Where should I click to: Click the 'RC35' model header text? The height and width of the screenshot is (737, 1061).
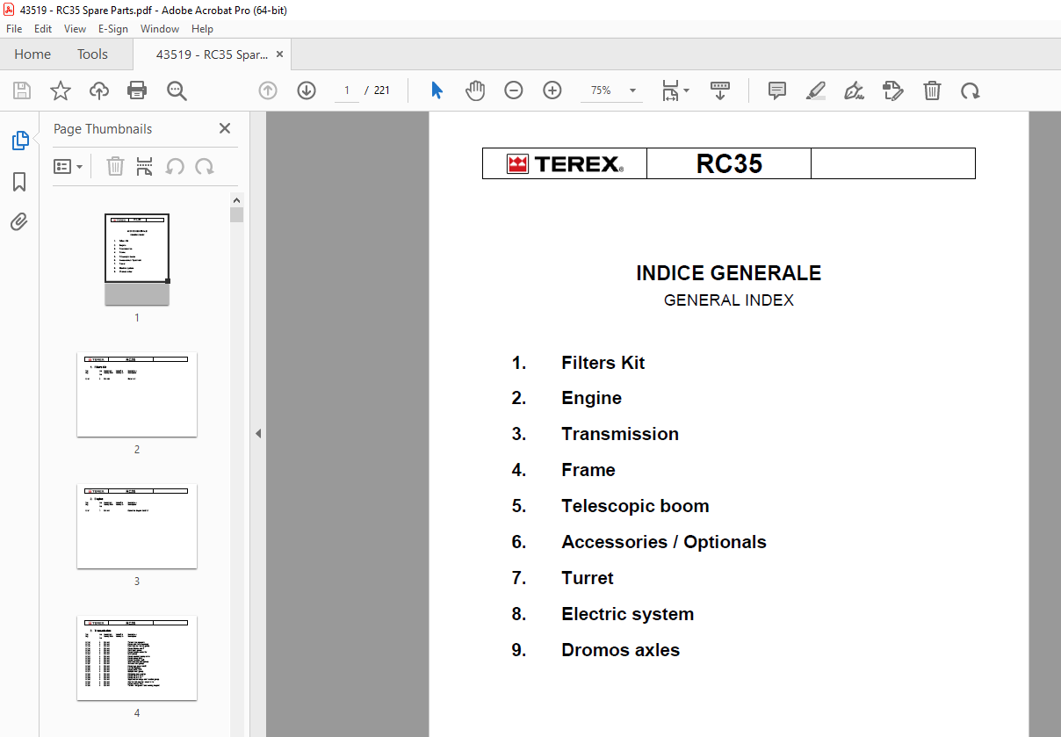(x=729, y=163)
